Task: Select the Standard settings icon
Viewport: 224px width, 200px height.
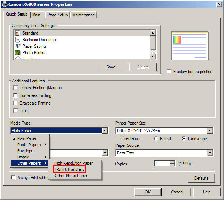Action: [18, 33]
